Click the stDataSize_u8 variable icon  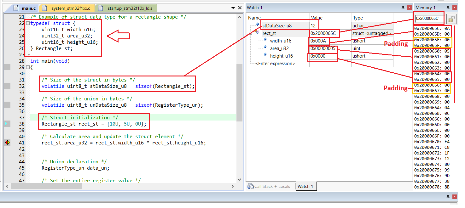click(x=258, y=25)
